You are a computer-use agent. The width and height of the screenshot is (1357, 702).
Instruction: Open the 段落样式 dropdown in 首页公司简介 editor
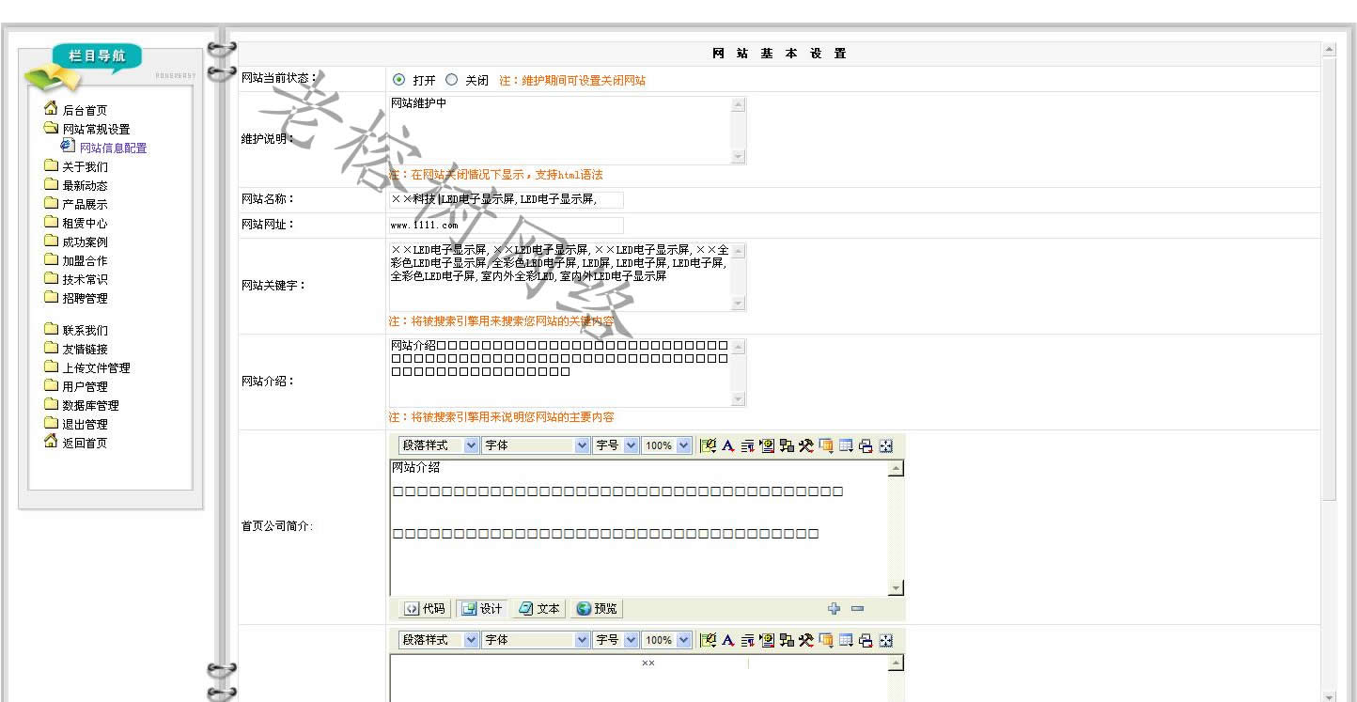pos(439,445)
